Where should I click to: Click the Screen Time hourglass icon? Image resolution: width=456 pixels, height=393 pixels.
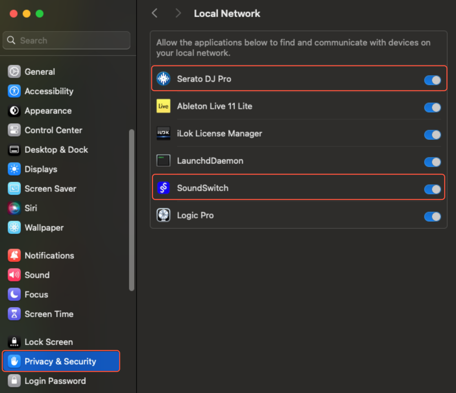click(x=14, y=314)
